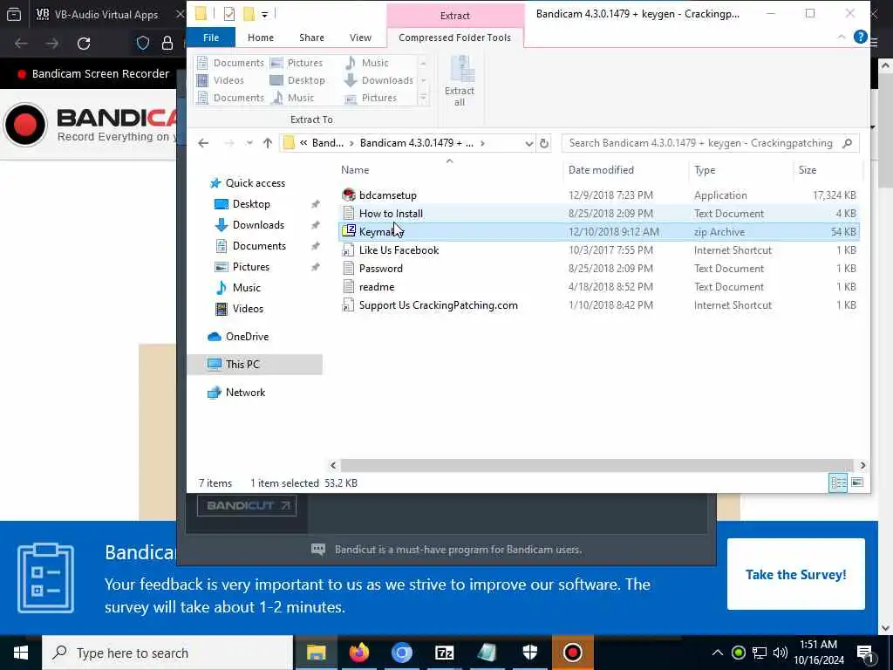Open the bdcamsetup application file
The image size is (893, 670).
click(x=387, y=195)
